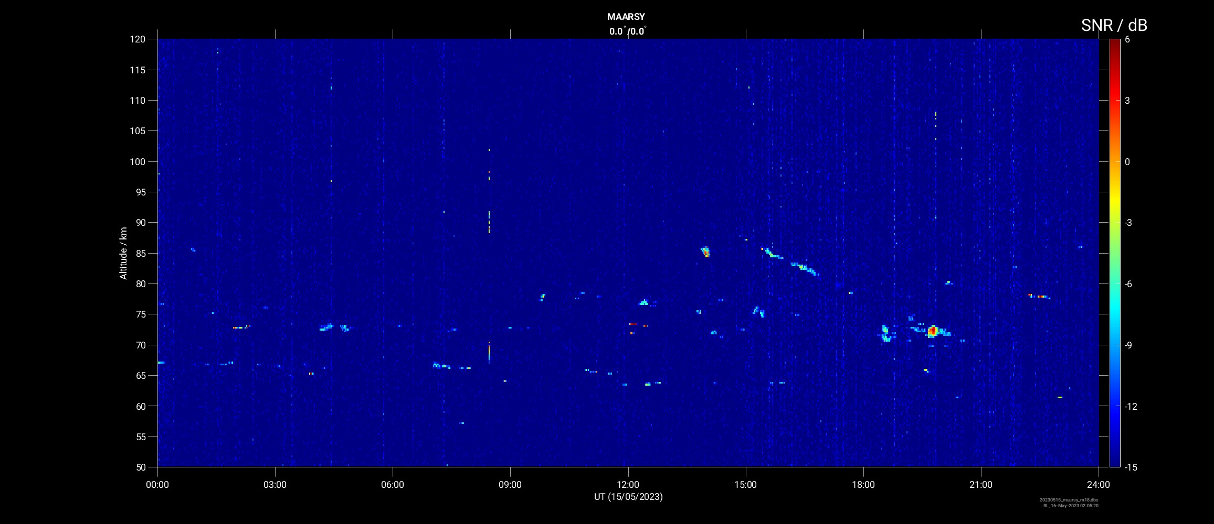Click the 55 altitude tick label
The width and height of the screenshot is (1214, 524).
[140, 436]
